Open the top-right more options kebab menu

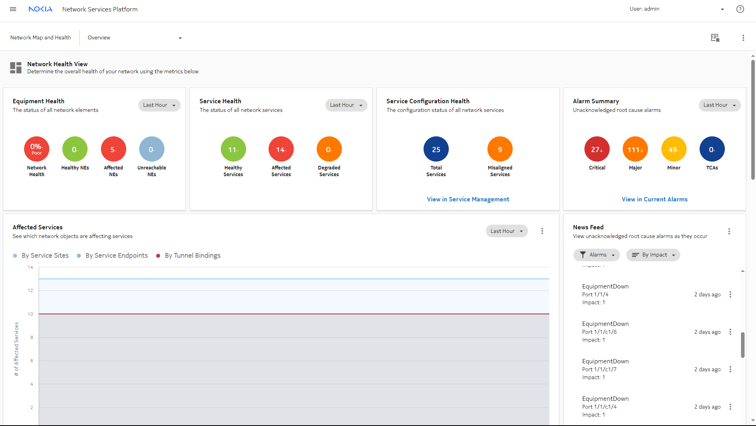(743, 38)
